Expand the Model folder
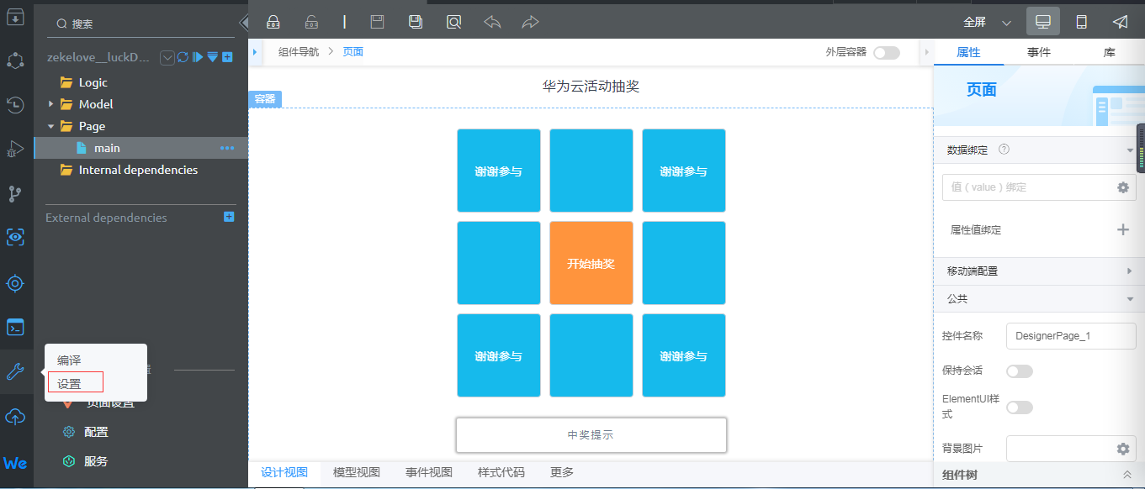The height and width of the screenshot is (489, 1145). (50, 104)
